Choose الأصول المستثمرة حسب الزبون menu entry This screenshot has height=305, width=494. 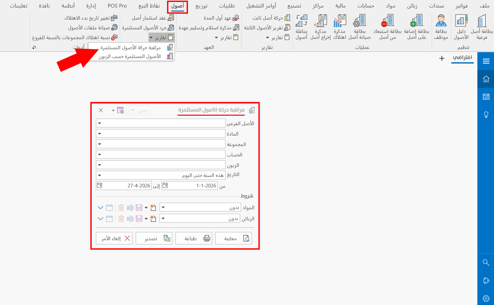[x=131, y=56]
